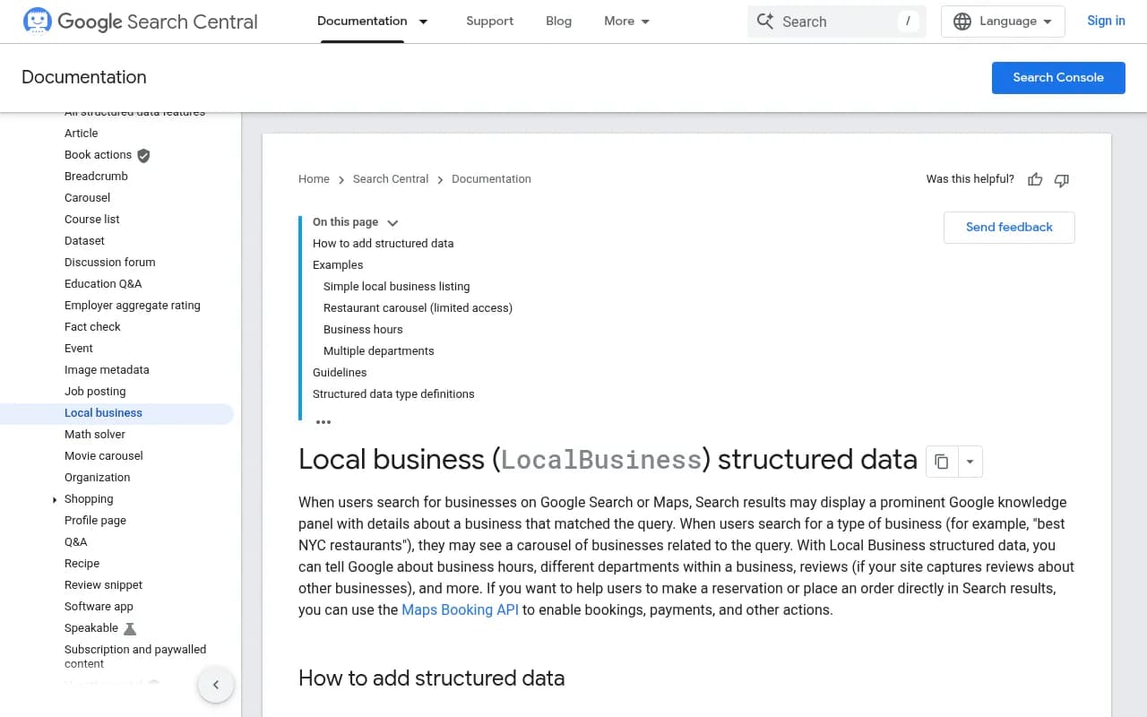The width and height of the screenshot is (1147, 717).
Task: Jump to Restaurant carousel (limited access) section
Action: 418,308
